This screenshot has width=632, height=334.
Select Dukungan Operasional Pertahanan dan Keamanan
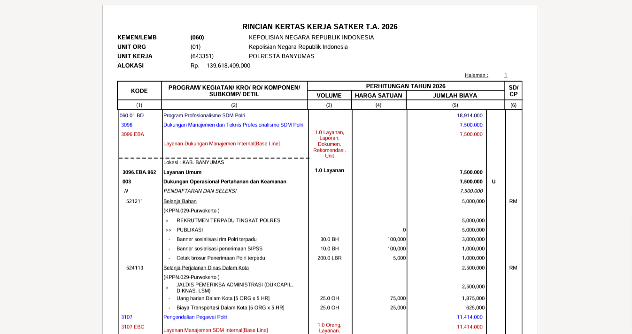(x=225, y=182)
